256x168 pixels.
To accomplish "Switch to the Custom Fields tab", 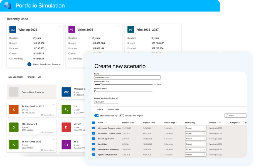I will pos(114,109).
